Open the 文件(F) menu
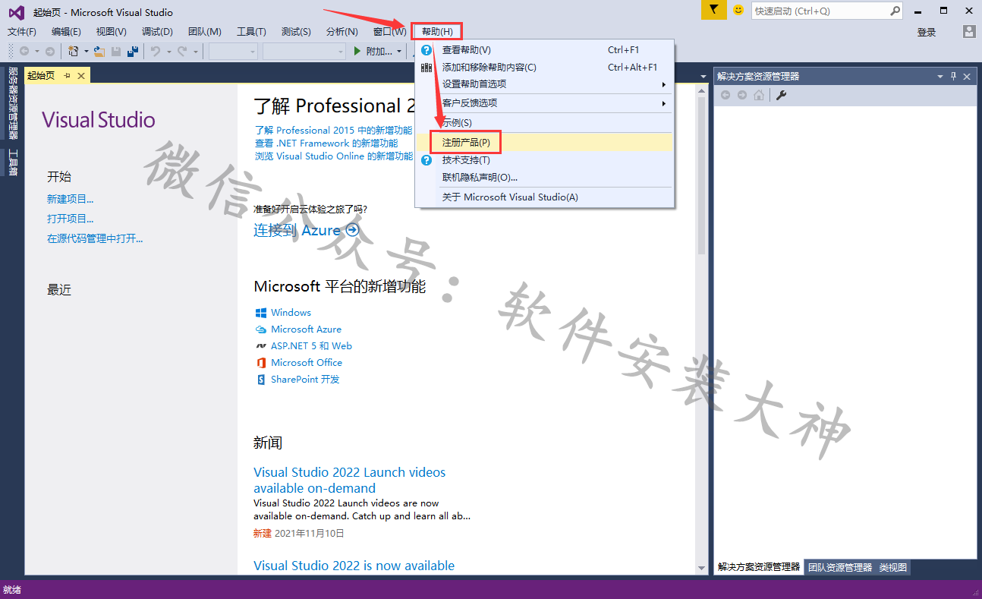This screenshot has height=599, width=982. click(x=22, y=32)
